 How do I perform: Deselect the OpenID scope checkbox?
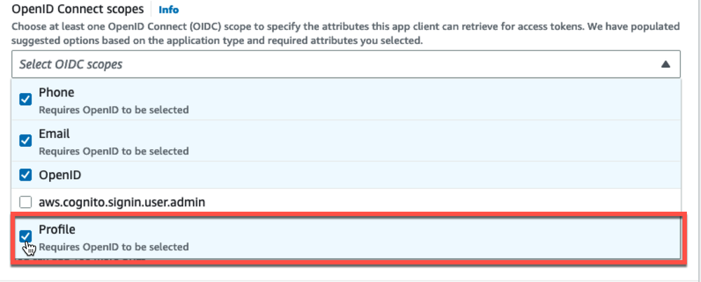coord(26,174)
